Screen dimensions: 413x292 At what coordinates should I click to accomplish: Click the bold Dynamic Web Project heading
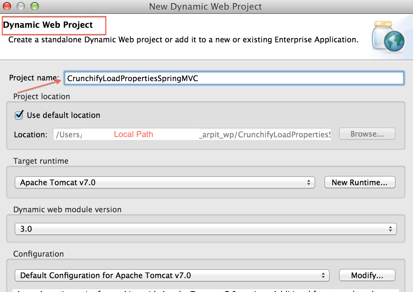(x=48, y=25)
